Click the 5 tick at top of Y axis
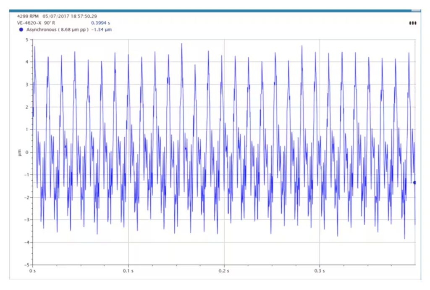Screen dimensions: 430x290 pos(27,40)
